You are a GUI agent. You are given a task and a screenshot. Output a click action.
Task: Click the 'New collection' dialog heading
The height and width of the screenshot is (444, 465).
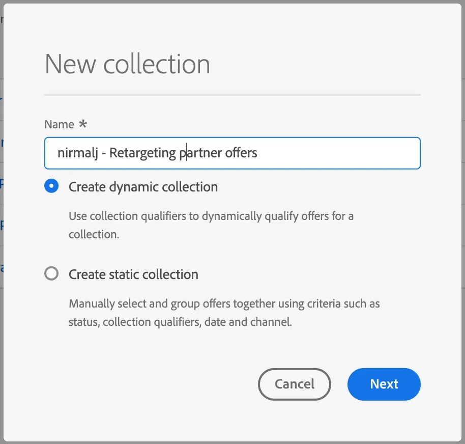(x=128, y=64)
